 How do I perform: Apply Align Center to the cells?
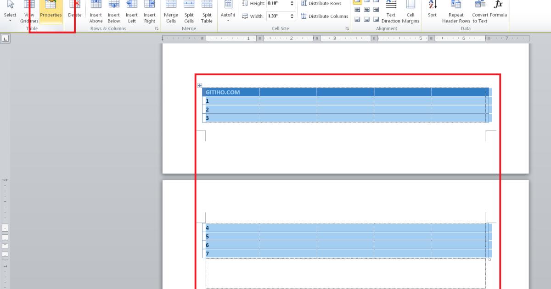pyautogui.click(x=367, y=10)
